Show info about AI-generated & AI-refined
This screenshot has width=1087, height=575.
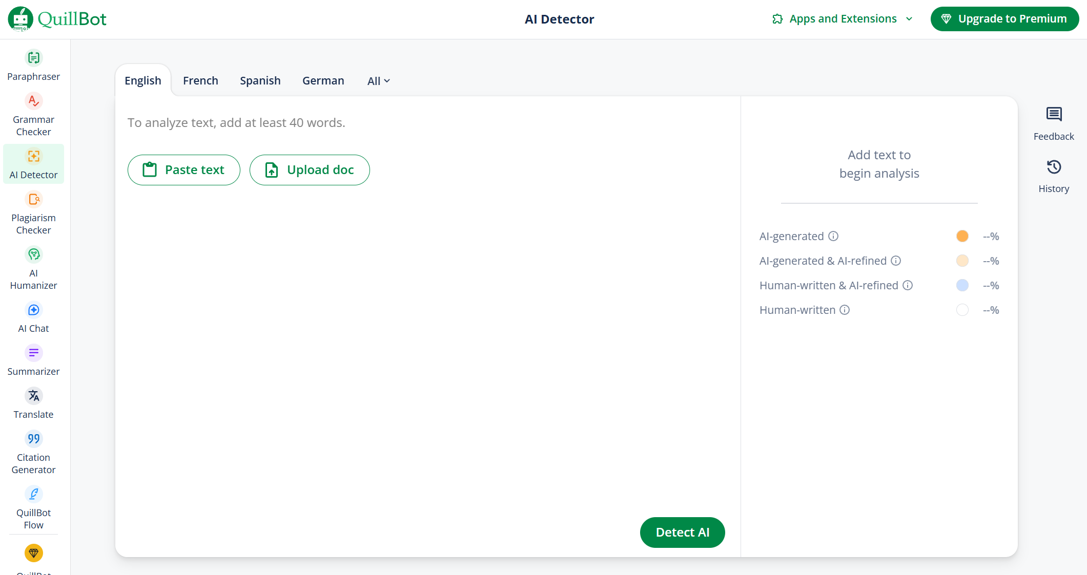click(896, 261)
